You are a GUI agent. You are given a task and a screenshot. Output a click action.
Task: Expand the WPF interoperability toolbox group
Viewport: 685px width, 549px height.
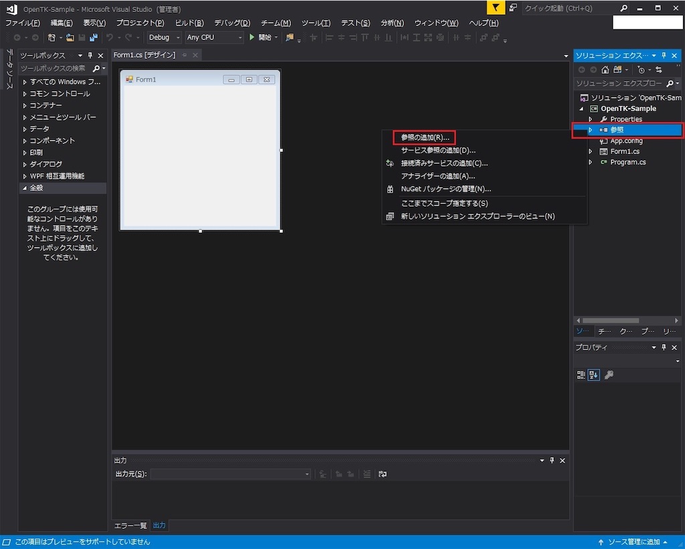point(25,176)
